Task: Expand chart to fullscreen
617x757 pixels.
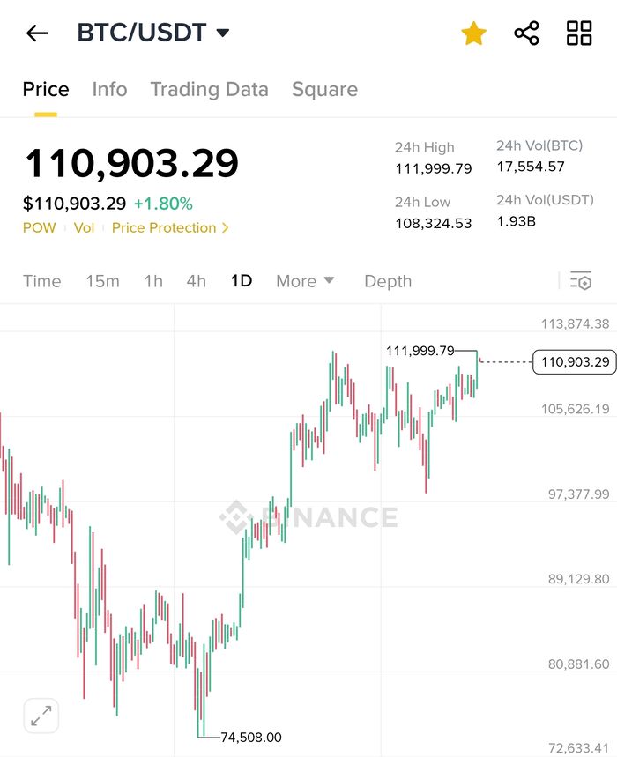Action: (41, 716)
